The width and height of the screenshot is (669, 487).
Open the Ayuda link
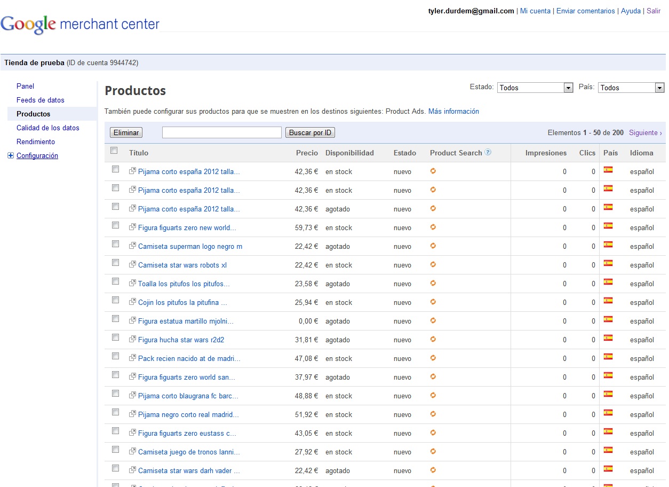[631, 11]
